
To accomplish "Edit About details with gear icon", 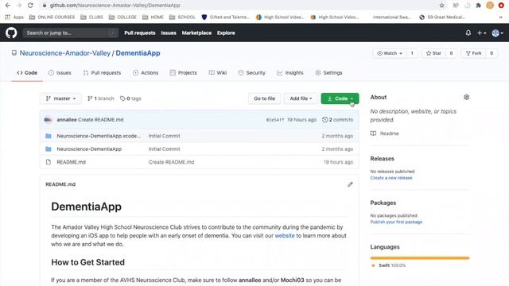I will click(467, 97).
